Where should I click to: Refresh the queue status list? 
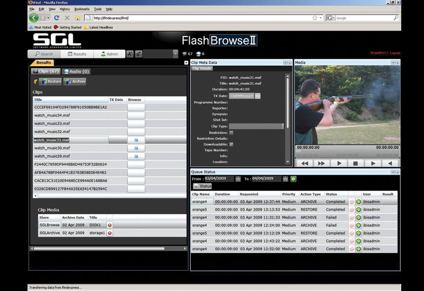point(294,179)
